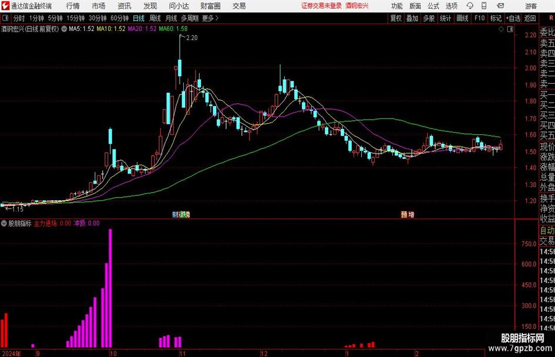The width and height of the screenshot is (555, 357).
Task: Open the 问小达 menu
Action: click(179, 6)
